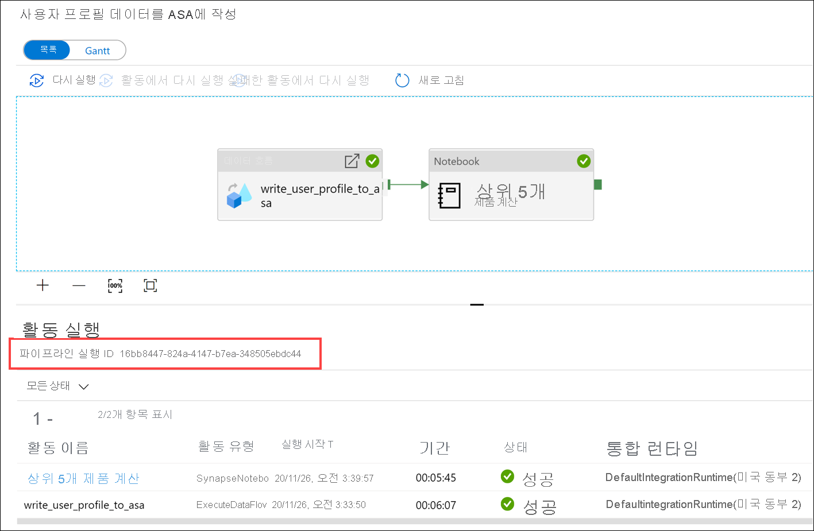The width and height of the screenshot is (814, 531).
Task: Open the 상위 5개 제품 계산 activity link
Action: pyautogui.click(x=83, y=478)
